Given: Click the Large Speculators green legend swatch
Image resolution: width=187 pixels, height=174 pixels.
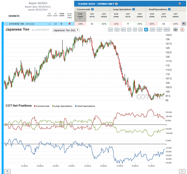Looking at the screenshot, I should pos(53,106).
